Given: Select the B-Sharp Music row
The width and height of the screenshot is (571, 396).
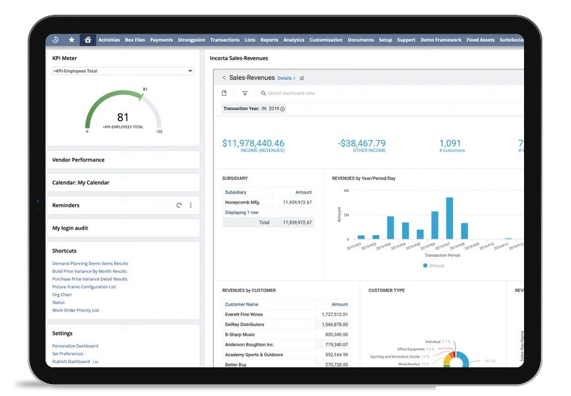Looking at the screenshot, I should pyautogui.click(x=287, y=334).
